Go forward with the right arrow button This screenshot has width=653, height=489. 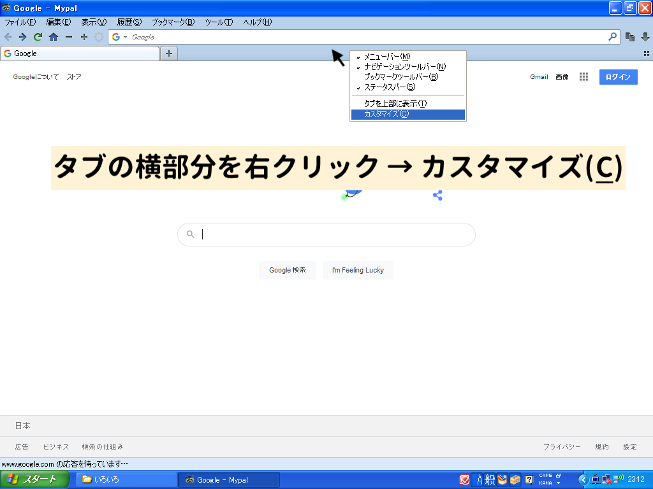click(x=23, y=37)
